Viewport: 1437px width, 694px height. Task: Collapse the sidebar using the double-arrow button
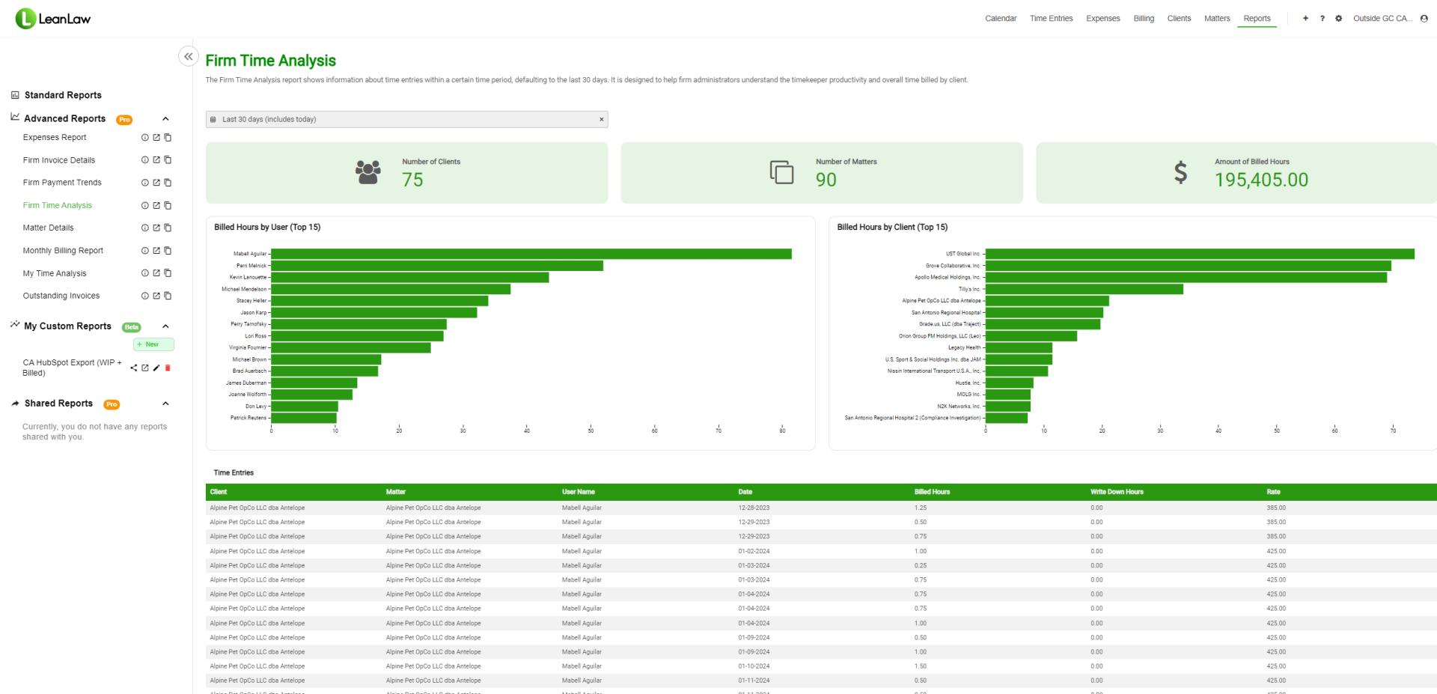click(187, 55)
